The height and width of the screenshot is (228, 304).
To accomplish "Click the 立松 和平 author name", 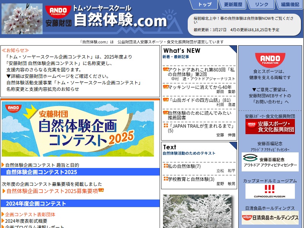I will (x=226, y=171).
